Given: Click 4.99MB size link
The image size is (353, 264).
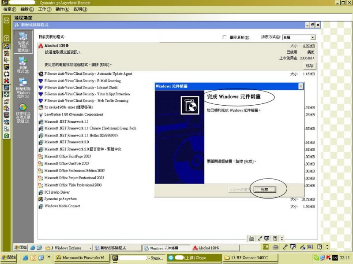Looking at the screenshot, I should click(x=308, y=46).
